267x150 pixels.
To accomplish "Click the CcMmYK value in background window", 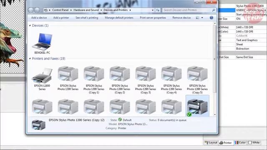I will [242, 36].
